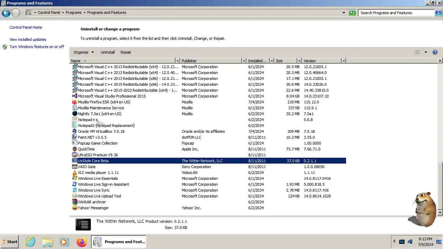
Task: Click version 14.0.8014.1029 cell
Action: pos(317,196)
